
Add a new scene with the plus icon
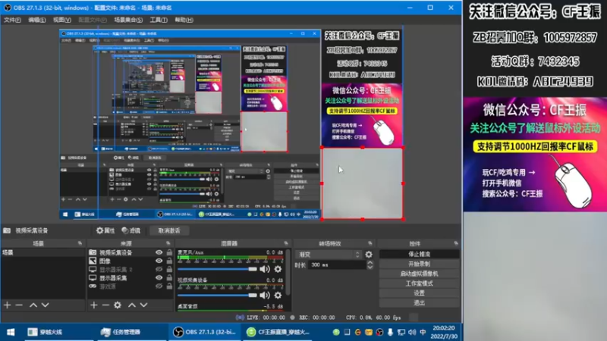(8, 305)
